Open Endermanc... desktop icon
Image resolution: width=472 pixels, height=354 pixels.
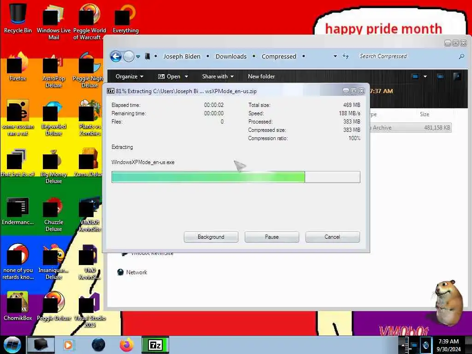click(18, 211)
